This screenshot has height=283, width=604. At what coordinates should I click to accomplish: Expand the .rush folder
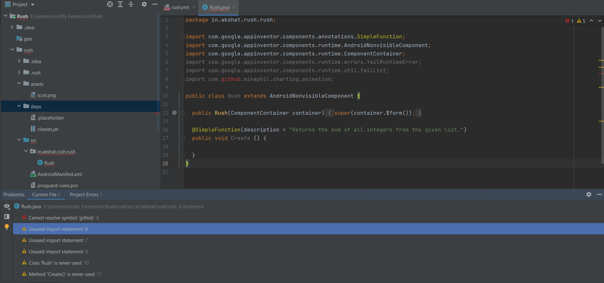click(19, 72)
